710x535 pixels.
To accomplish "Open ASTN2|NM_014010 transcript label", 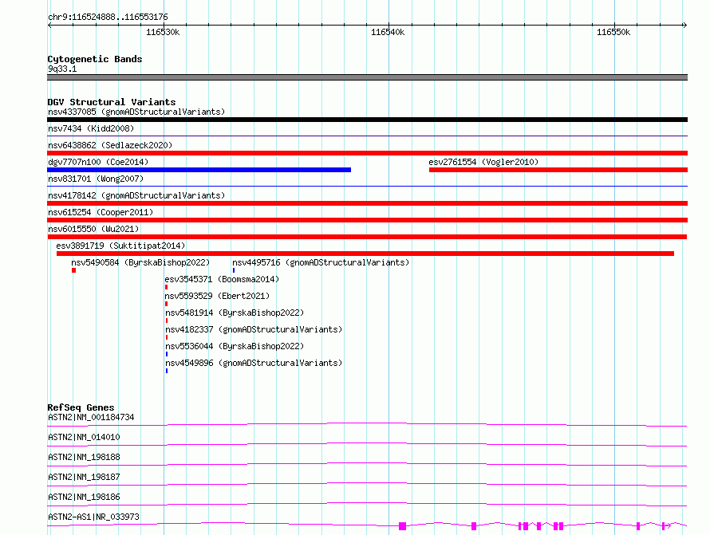I will (84, 437).
